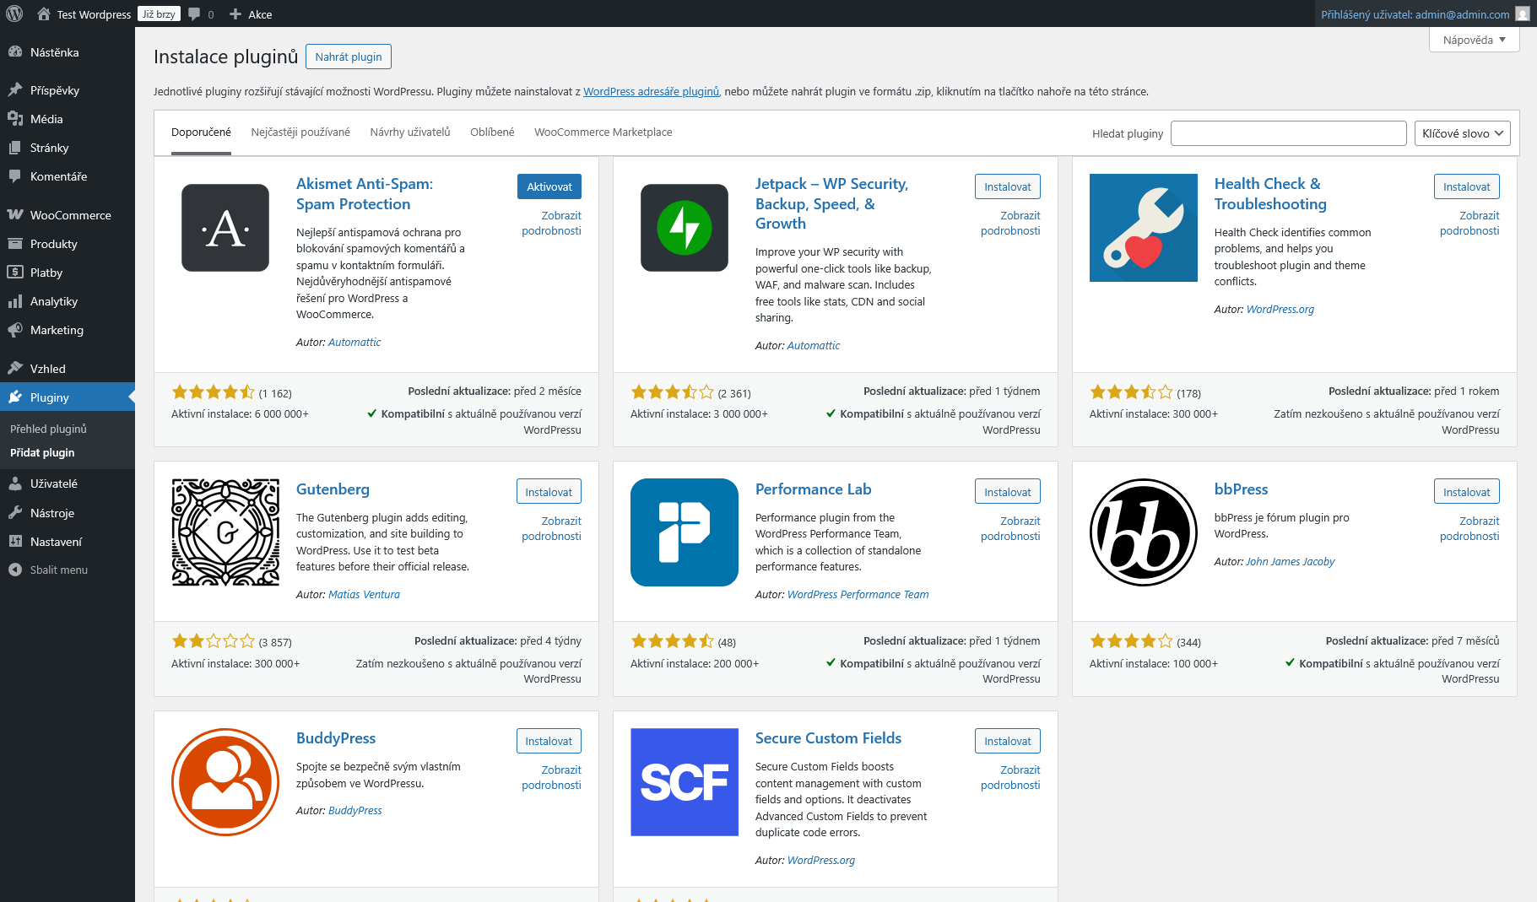Open the Health Check wrench icon

point(1143,228)
